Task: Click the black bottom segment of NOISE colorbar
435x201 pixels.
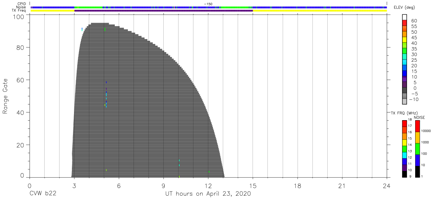Action: 417,172
